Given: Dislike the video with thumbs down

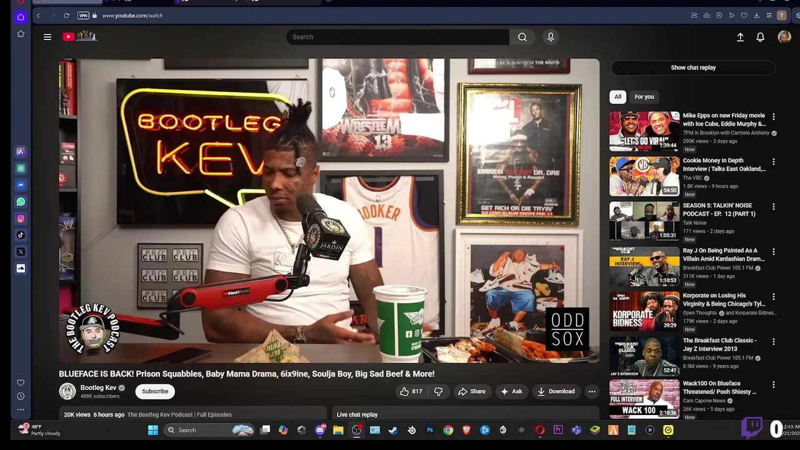Looking at the screenshot, I should click(439, 391).
